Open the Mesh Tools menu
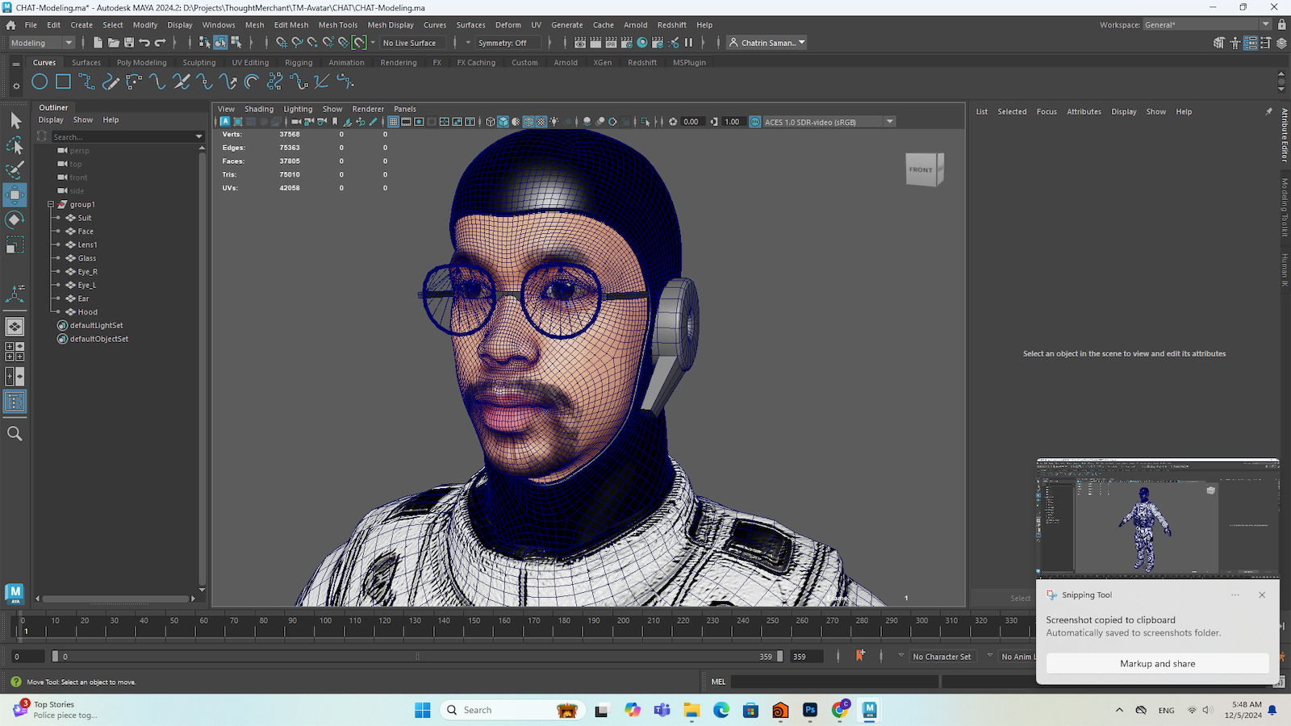The width and height of the screenshot is (1291, 726). (x=337, y=25)
